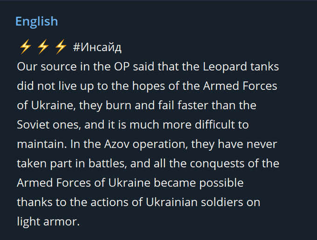Click the middle lightning bolt emoji
The width and height of the screenshot is (317, 240).
[42, 47]
